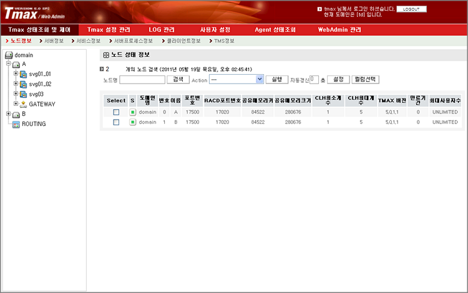The height and width of the screenshot is (293, 468).
Task: Expand svg03 in the tree
Action: (16, 94)
